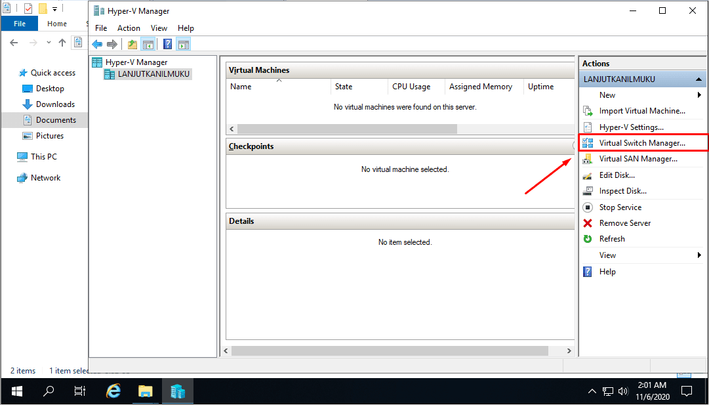Click the network tray icon

pyautogui.click(x=608, y=391)
